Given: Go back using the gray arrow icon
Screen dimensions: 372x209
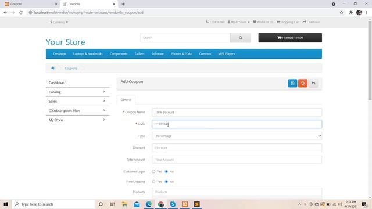Looking at the screenshot, I should [x=313, y=83].
